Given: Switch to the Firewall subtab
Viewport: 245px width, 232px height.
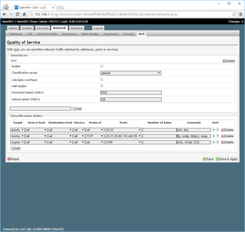Looking at the screenshot, I should coord(128,34).
